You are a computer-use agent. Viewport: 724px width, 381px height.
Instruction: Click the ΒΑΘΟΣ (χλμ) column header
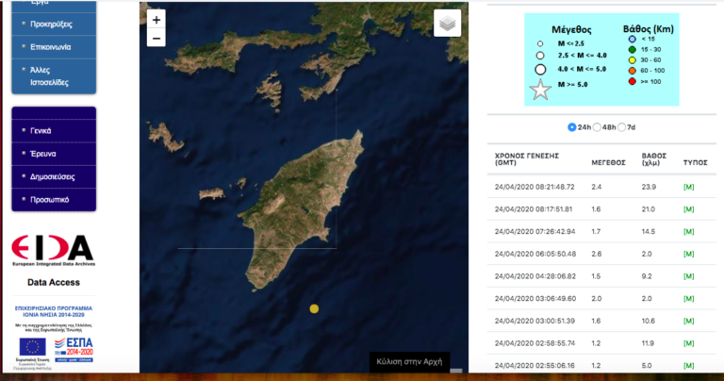[654, 159]
